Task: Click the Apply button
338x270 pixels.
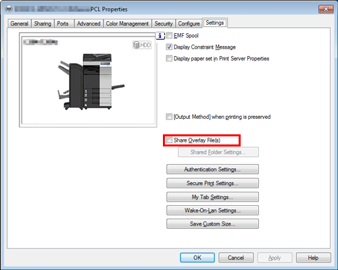Action: pyautogui.click(x=275, y=258)
